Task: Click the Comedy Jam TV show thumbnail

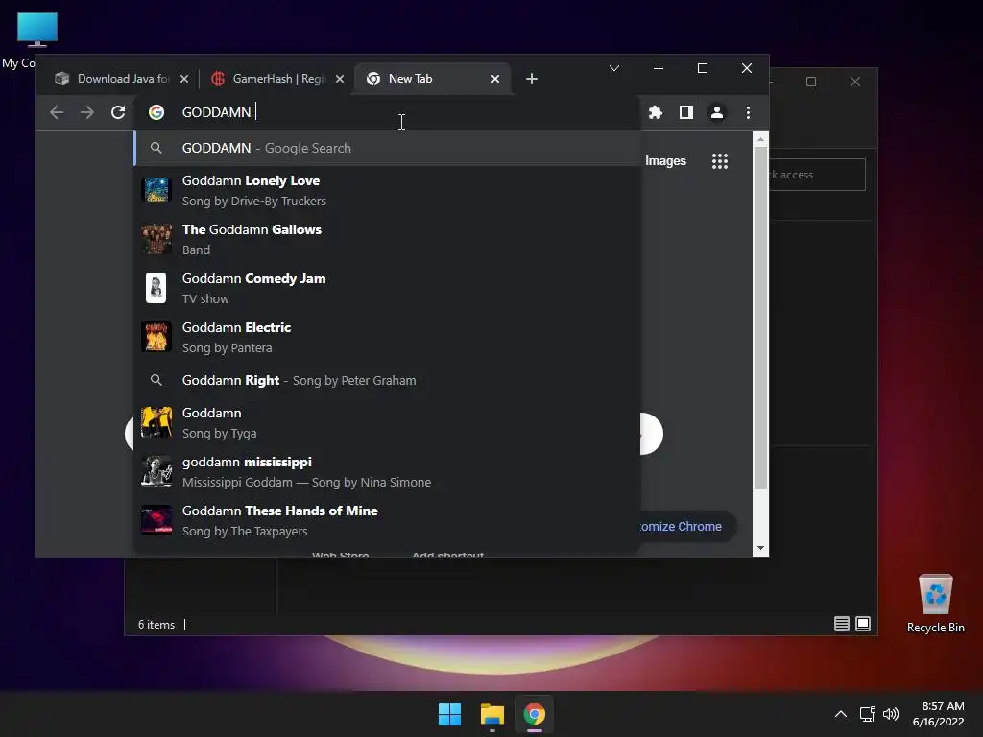Action: pyautogui.click(x=156, y=288)
